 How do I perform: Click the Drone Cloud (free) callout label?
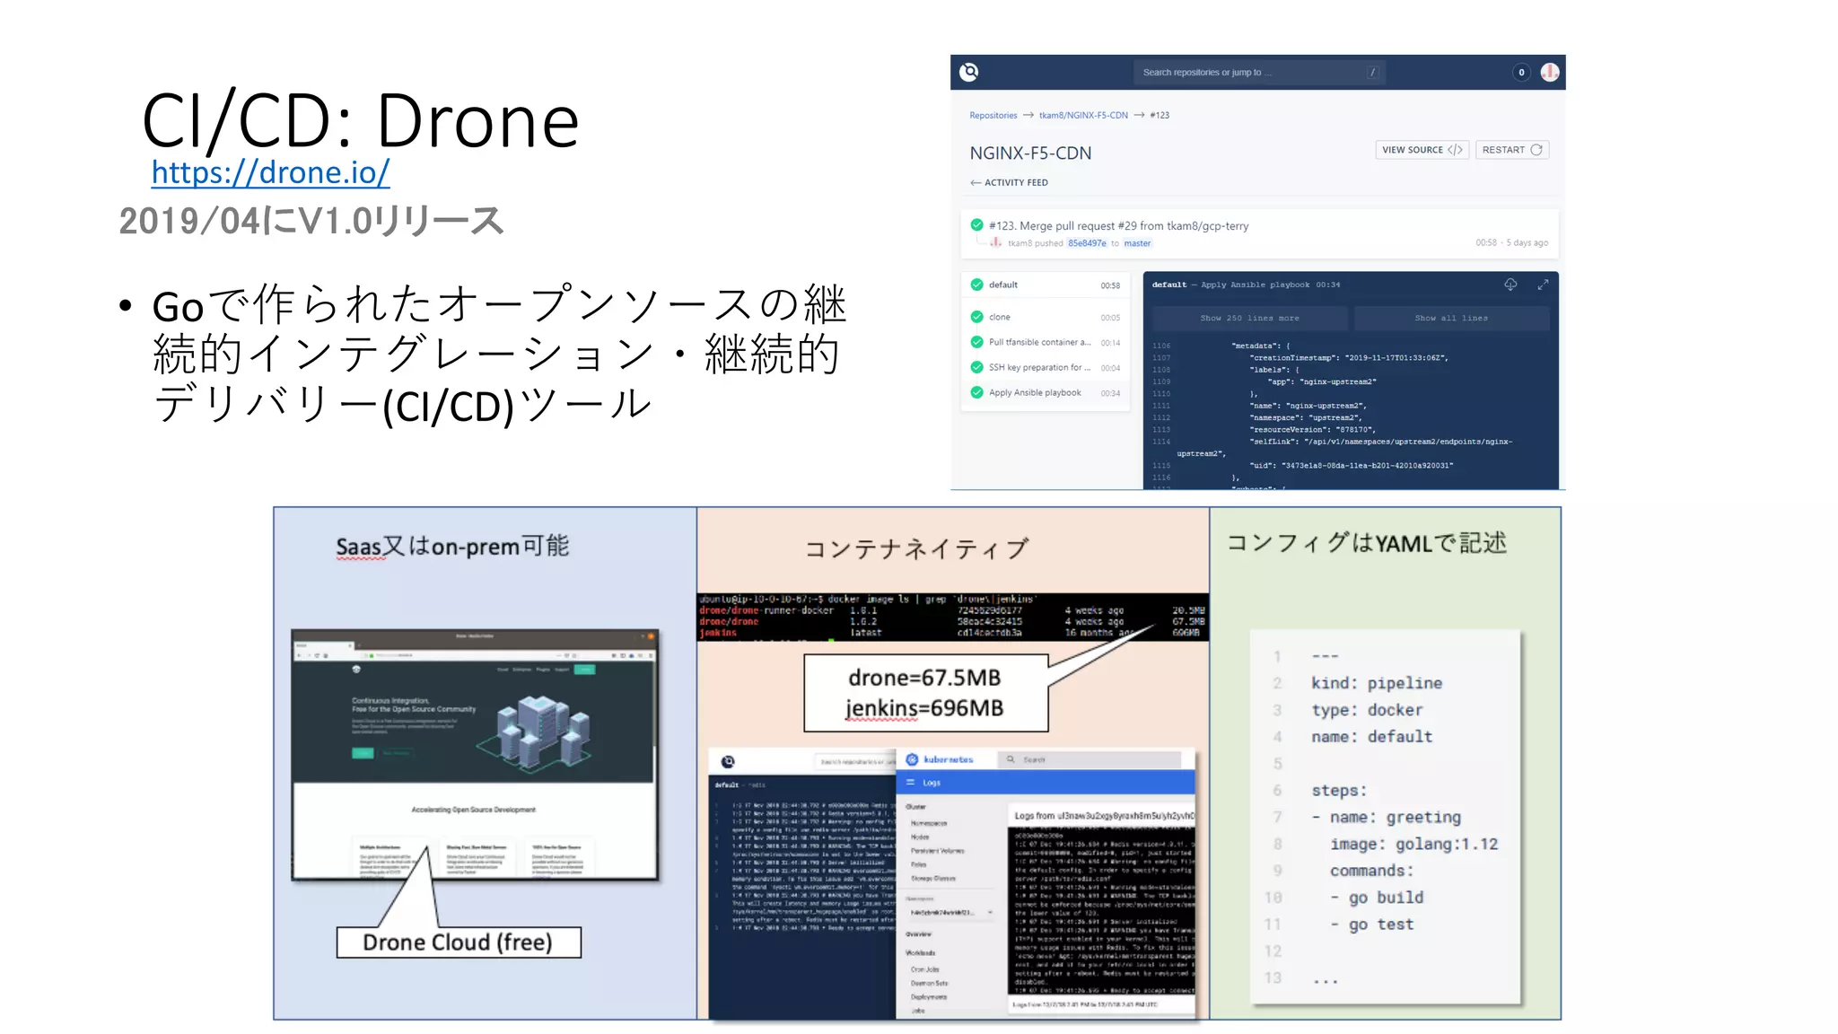coord(458,942)
